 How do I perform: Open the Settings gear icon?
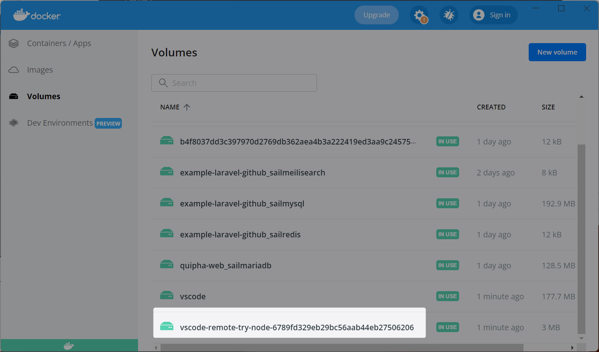pyautogui.click(x=419, y=15)
